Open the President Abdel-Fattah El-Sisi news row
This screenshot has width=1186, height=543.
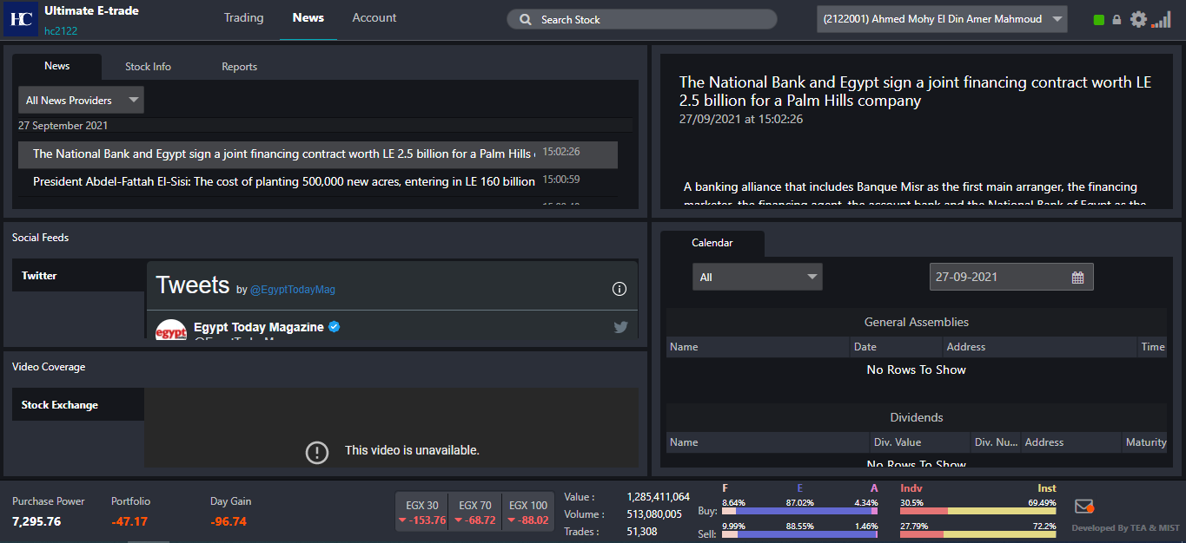(x=318, y=181)
